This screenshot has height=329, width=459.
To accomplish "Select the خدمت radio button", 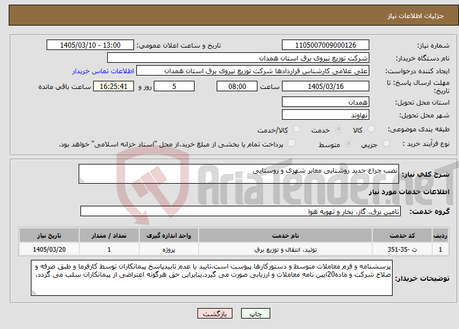I will point(338,129).
